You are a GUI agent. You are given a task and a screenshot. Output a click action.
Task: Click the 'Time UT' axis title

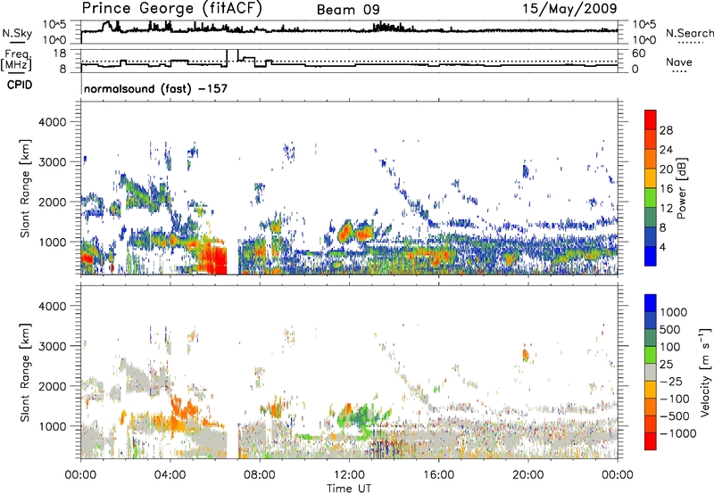click(349, 489)
